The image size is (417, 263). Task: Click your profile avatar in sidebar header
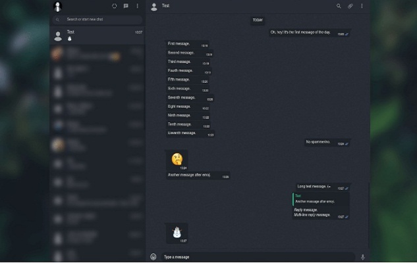point(58,6)
